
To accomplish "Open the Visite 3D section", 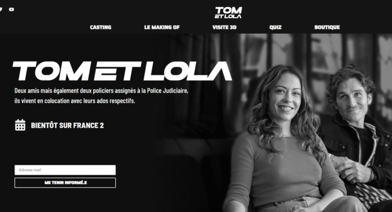I will pos(224,27).
